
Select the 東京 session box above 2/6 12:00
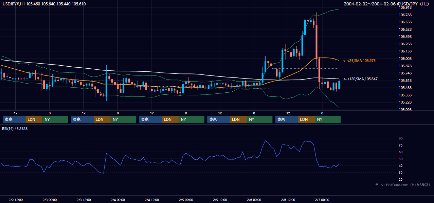tap(287, 119)
